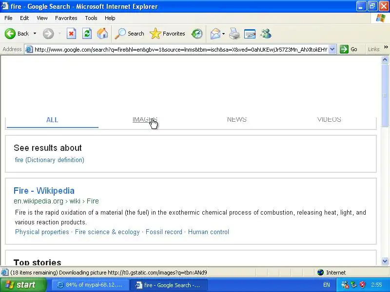390x292 pixels.
Task: Click the IE icon in title bar
Action: point(5,6)
